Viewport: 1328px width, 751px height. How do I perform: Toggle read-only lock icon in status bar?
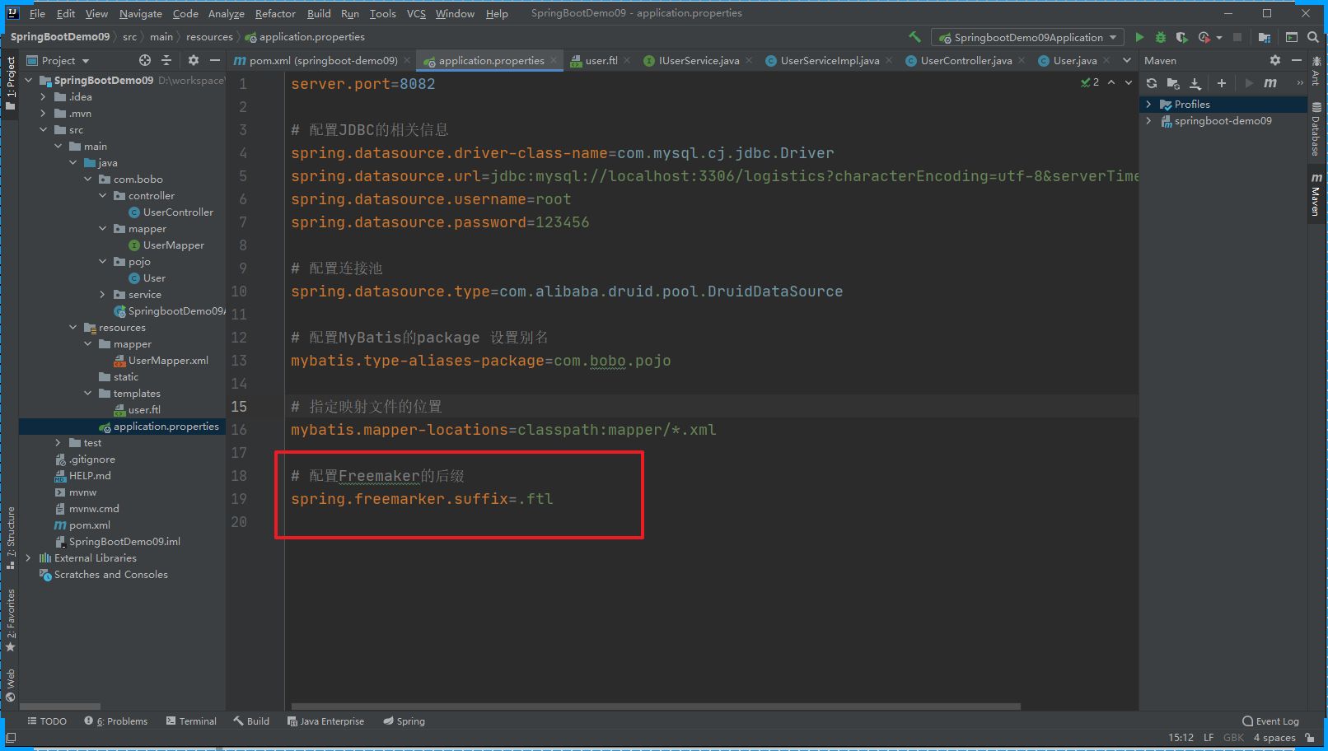[x=1310, y=738]
